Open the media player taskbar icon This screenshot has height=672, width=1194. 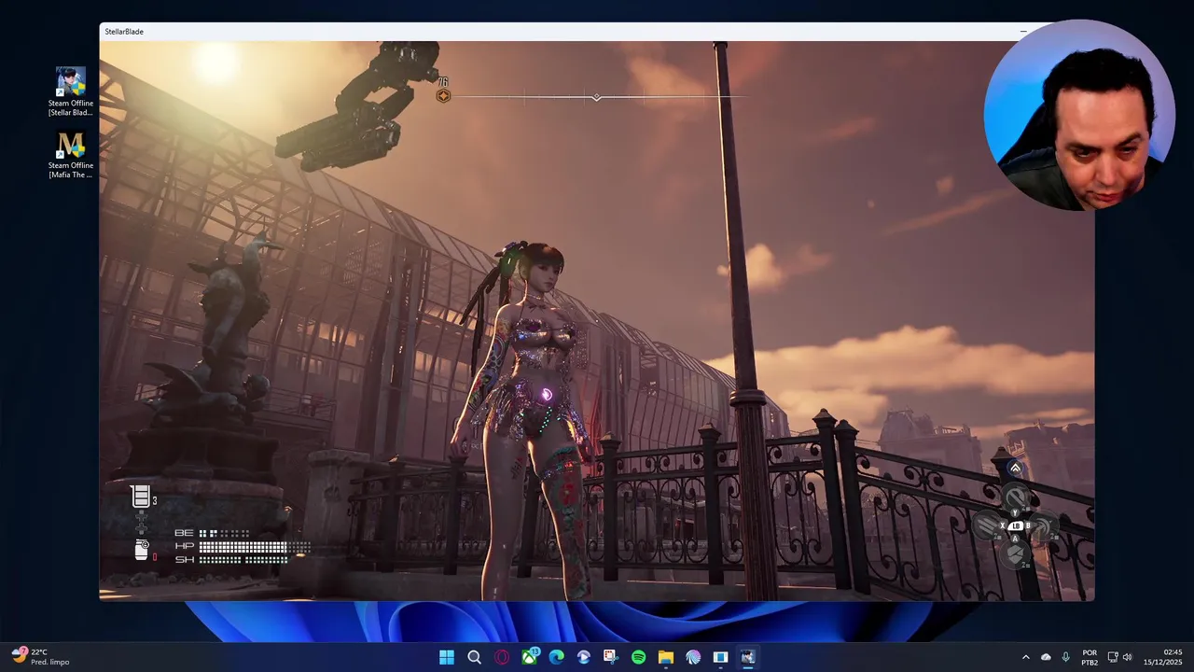584,657
